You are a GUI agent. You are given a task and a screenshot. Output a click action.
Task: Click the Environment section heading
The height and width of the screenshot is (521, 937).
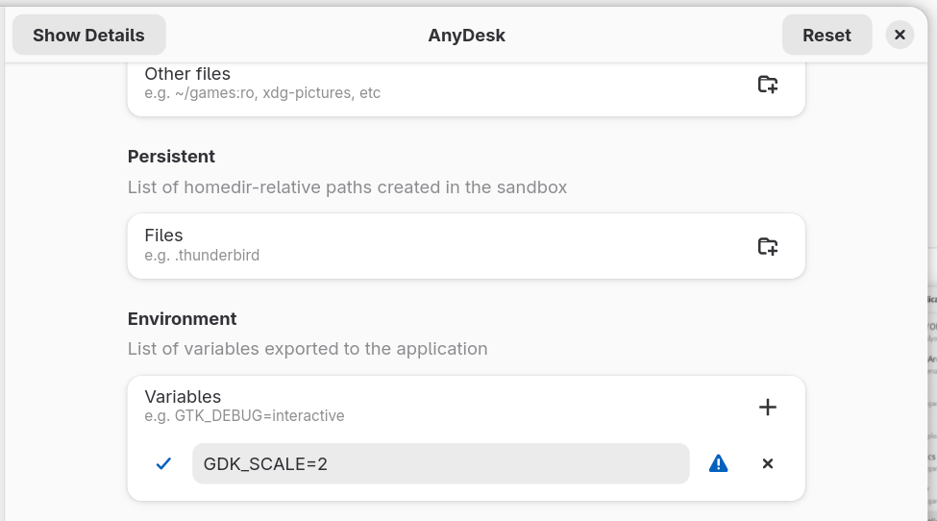click(182, 318)
